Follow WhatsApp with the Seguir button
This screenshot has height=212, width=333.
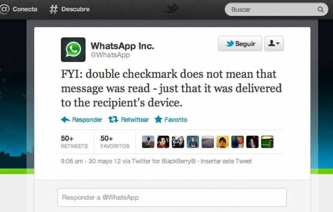(x=240, y=44)
